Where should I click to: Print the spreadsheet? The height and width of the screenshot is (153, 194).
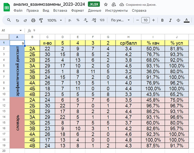[33, 20]
